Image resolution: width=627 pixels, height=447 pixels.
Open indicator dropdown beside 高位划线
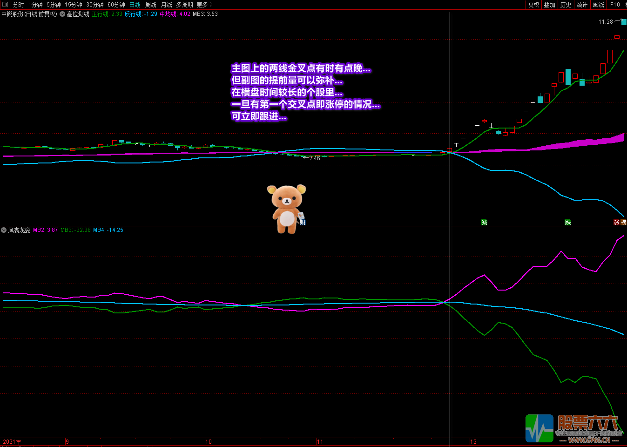62,14
